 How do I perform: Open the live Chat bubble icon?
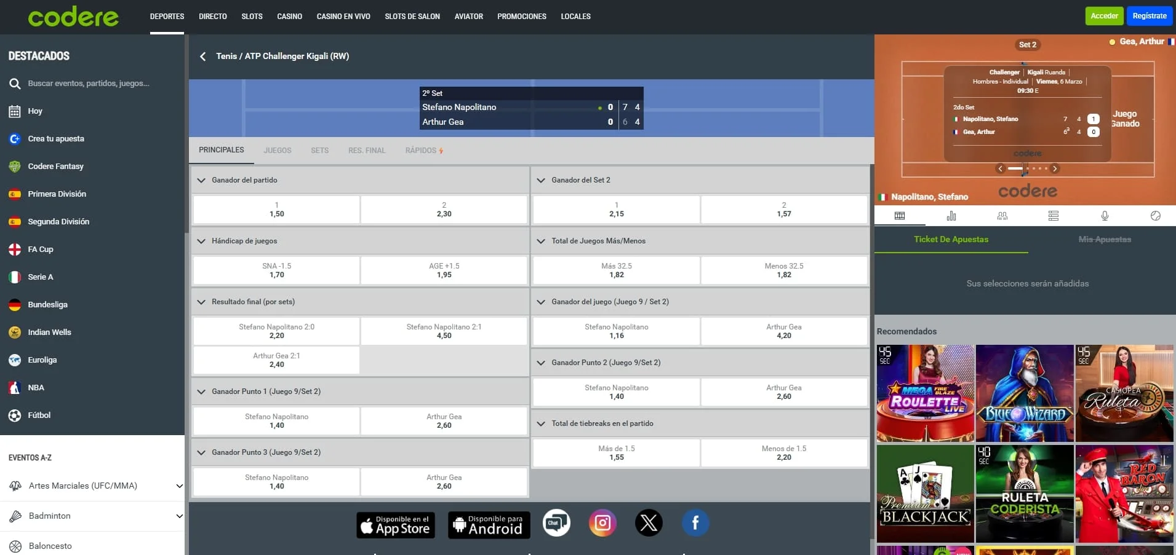(x=556, y=523)
